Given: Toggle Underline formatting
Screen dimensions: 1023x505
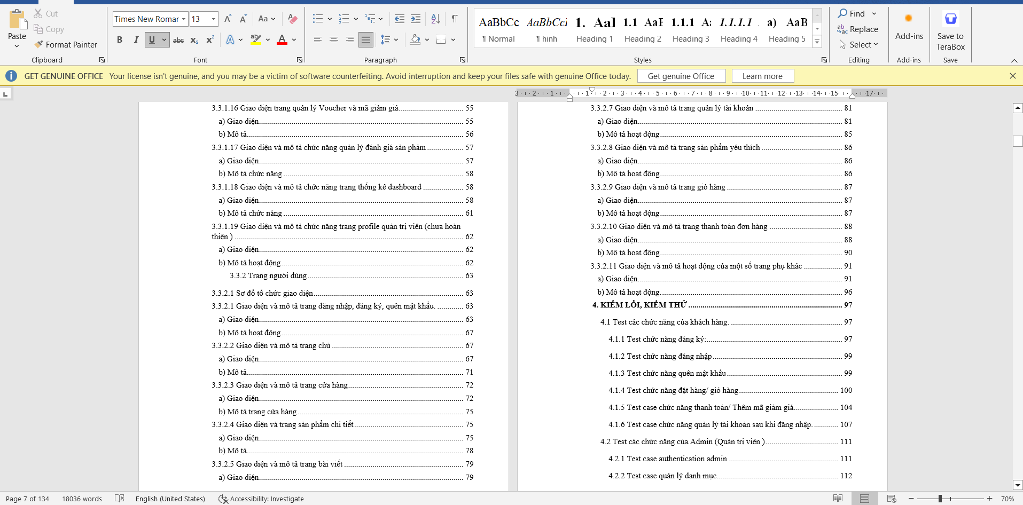Looking at the screenshot, I should (x=152, y=40).
